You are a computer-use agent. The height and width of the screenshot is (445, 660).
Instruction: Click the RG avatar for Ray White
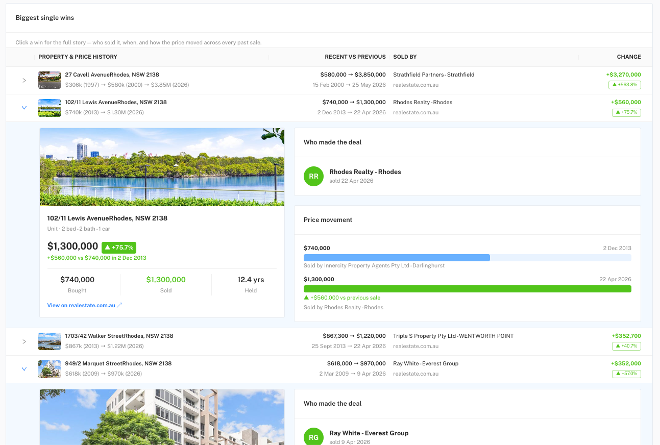tap(313, 437)
